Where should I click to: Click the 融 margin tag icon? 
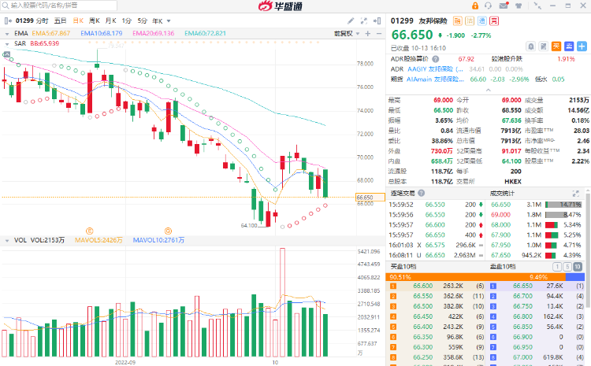pos(457,20)
